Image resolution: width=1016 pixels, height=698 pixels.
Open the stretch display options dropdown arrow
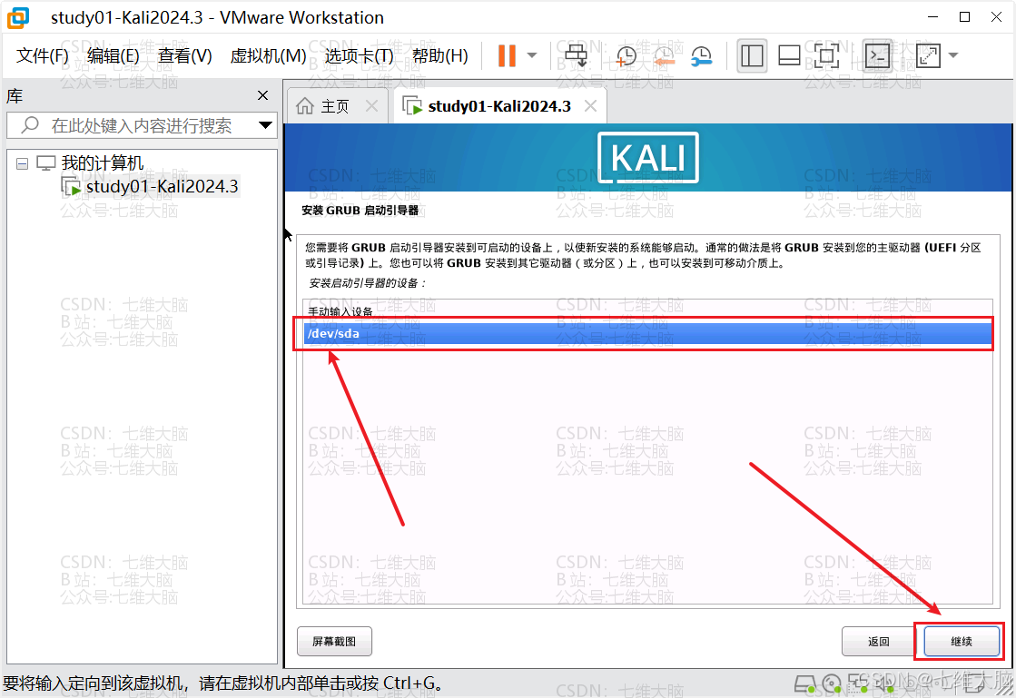coord(953,55)
